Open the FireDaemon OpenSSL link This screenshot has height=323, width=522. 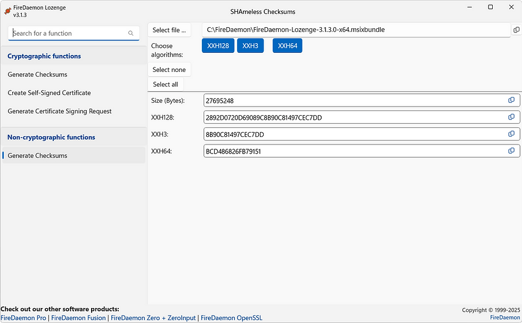[x=231, y=317]
